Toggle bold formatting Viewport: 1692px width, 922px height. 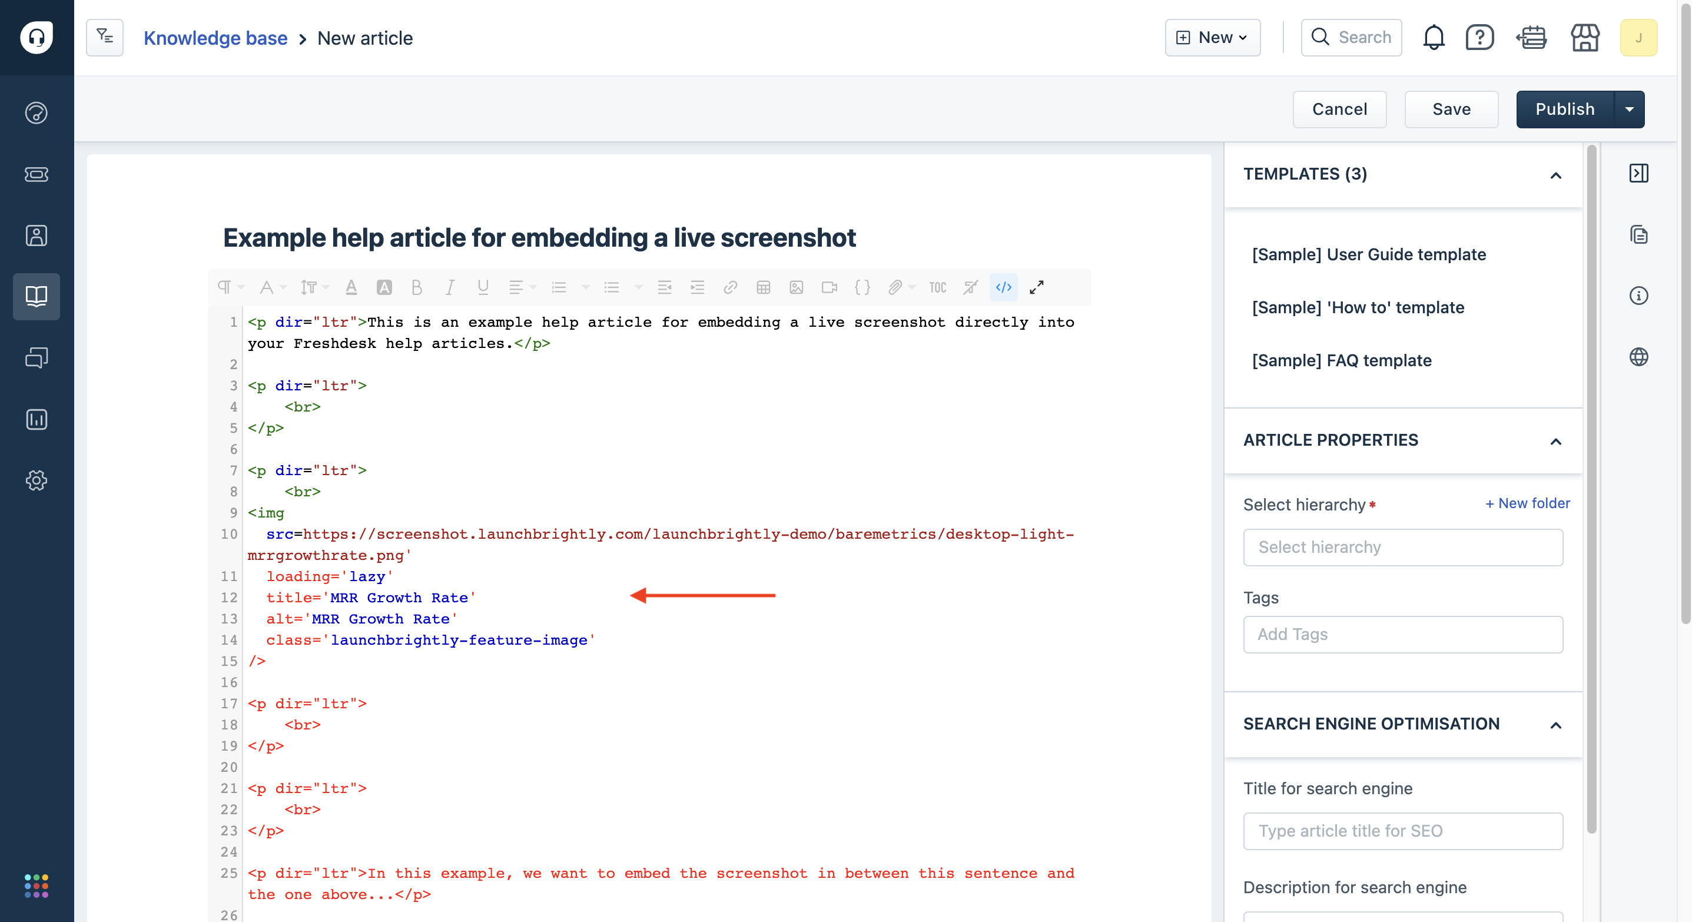416,287
